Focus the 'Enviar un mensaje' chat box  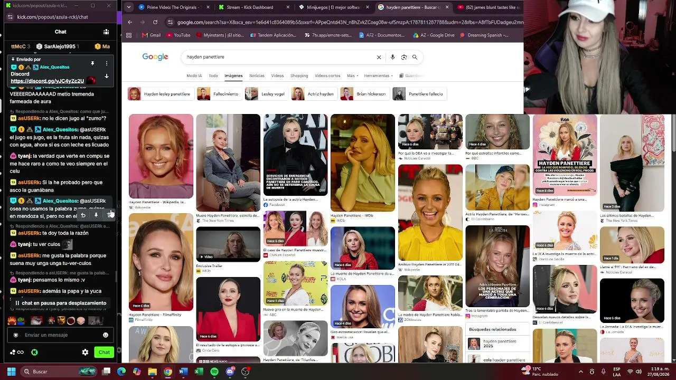click(58, 335)
